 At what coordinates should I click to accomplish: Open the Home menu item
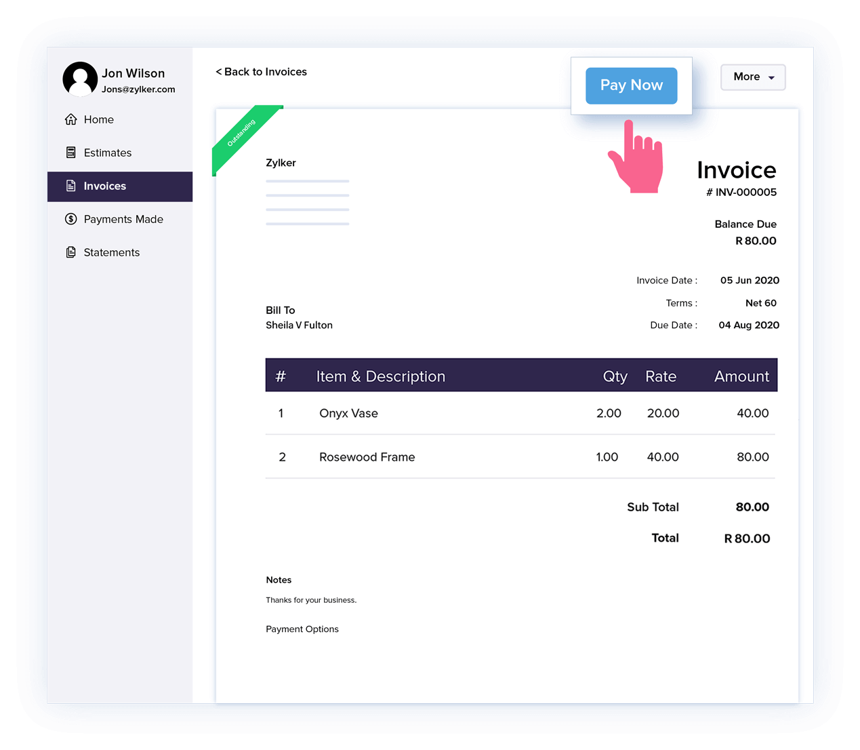tap(99, 119)
